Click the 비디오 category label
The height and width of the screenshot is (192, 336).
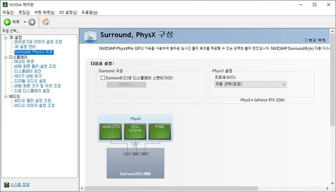click(14, 96)
